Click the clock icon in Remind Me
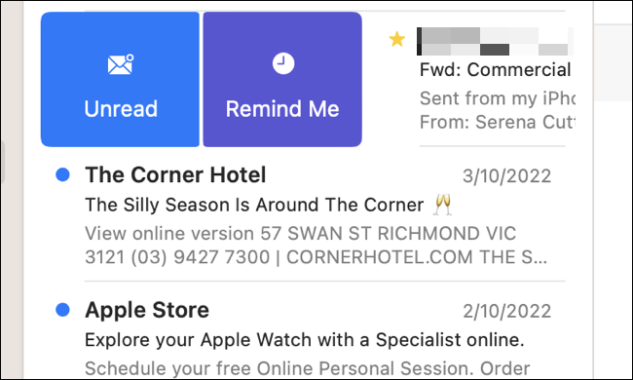This screenshot has width=633, height=380. pos(283,63)
